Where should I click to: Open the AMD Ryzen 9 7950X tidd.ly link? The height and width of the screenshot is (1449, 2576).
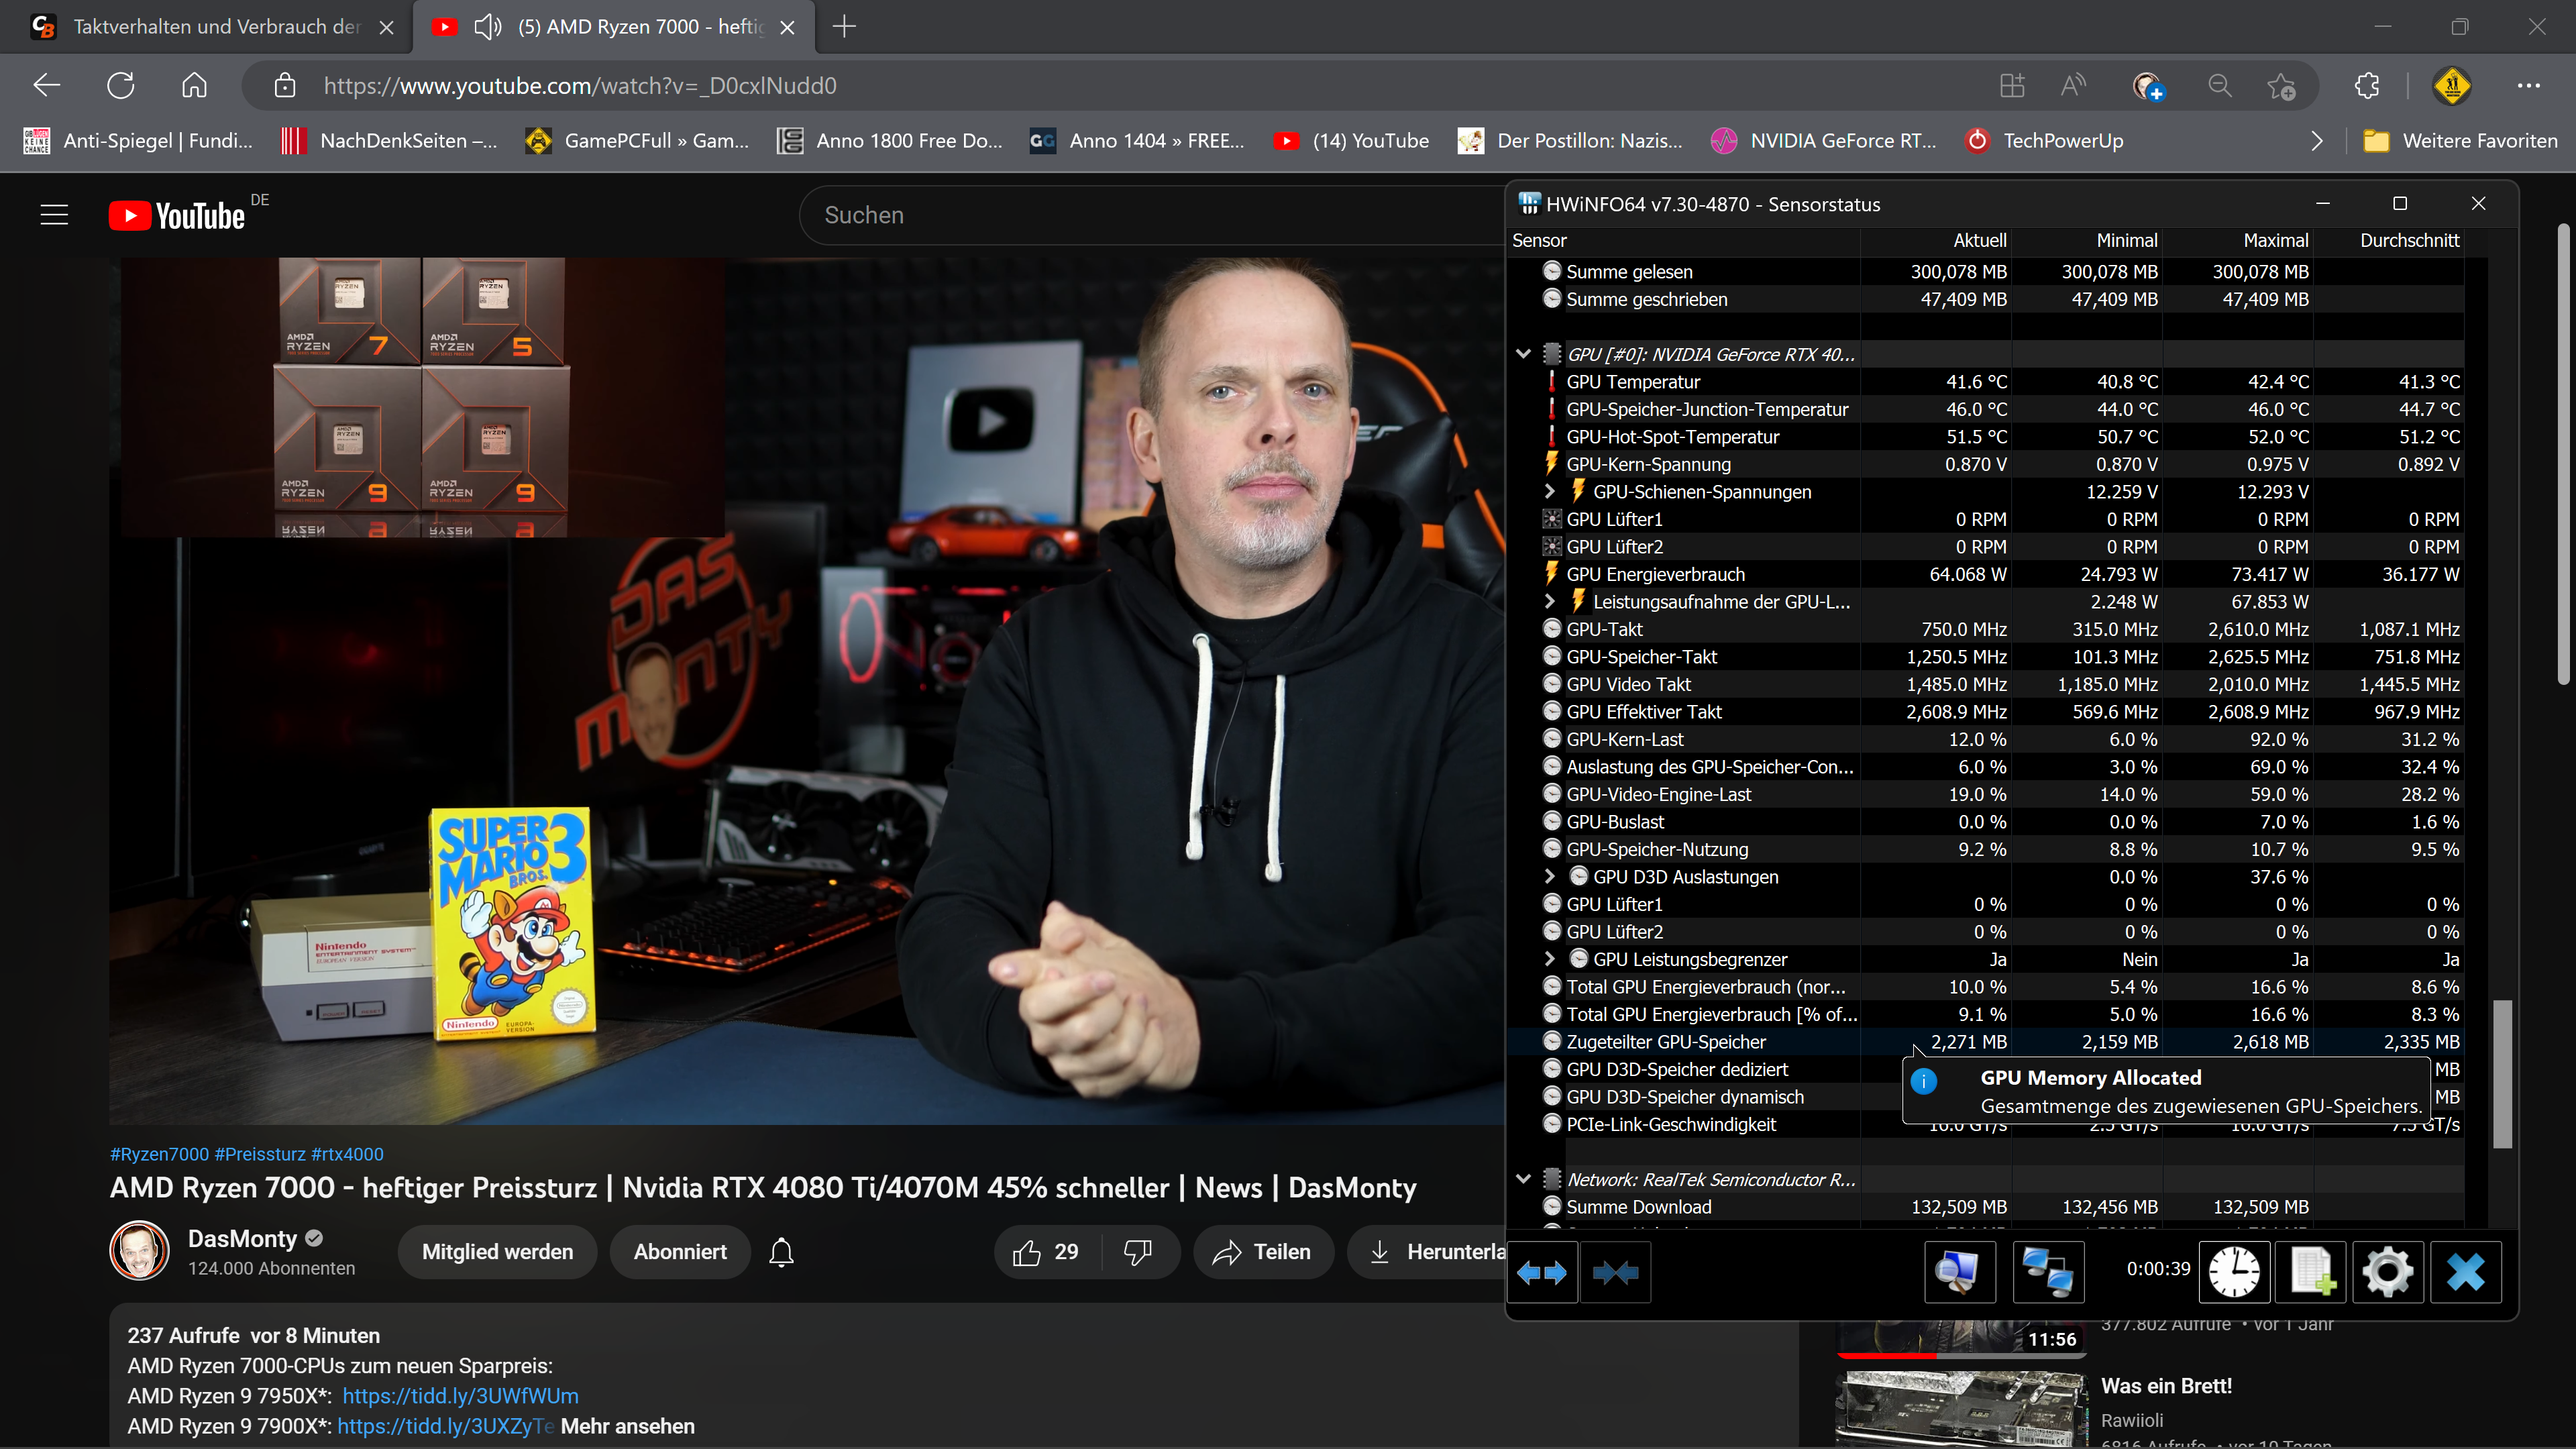click(460, 1395)
